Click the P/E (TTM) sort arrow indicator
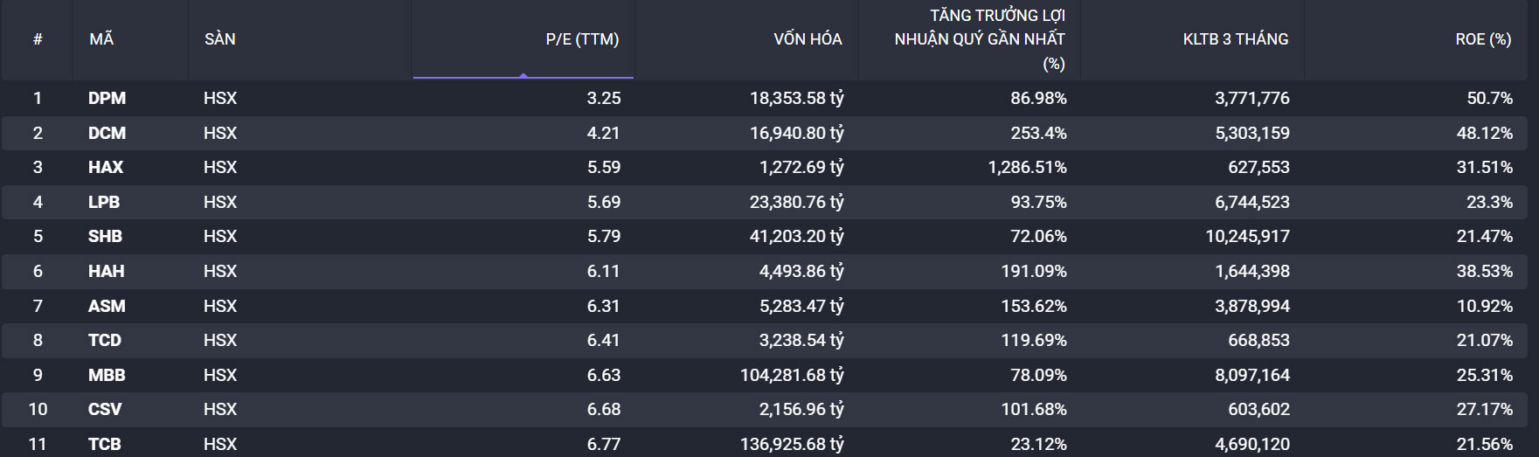The height and width of the screenshot is (457, 1539). point(523,75)
